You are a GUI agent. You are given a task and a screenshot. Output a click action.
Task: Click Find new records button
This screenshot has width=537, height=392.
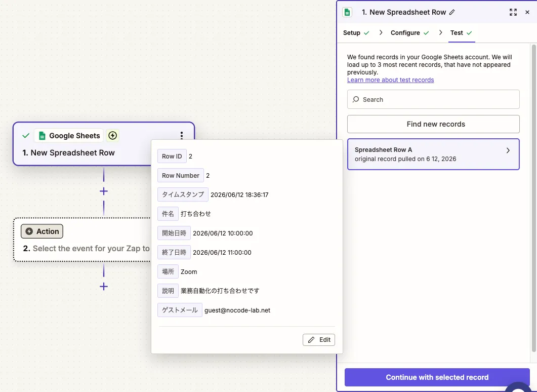coord(433,124)
